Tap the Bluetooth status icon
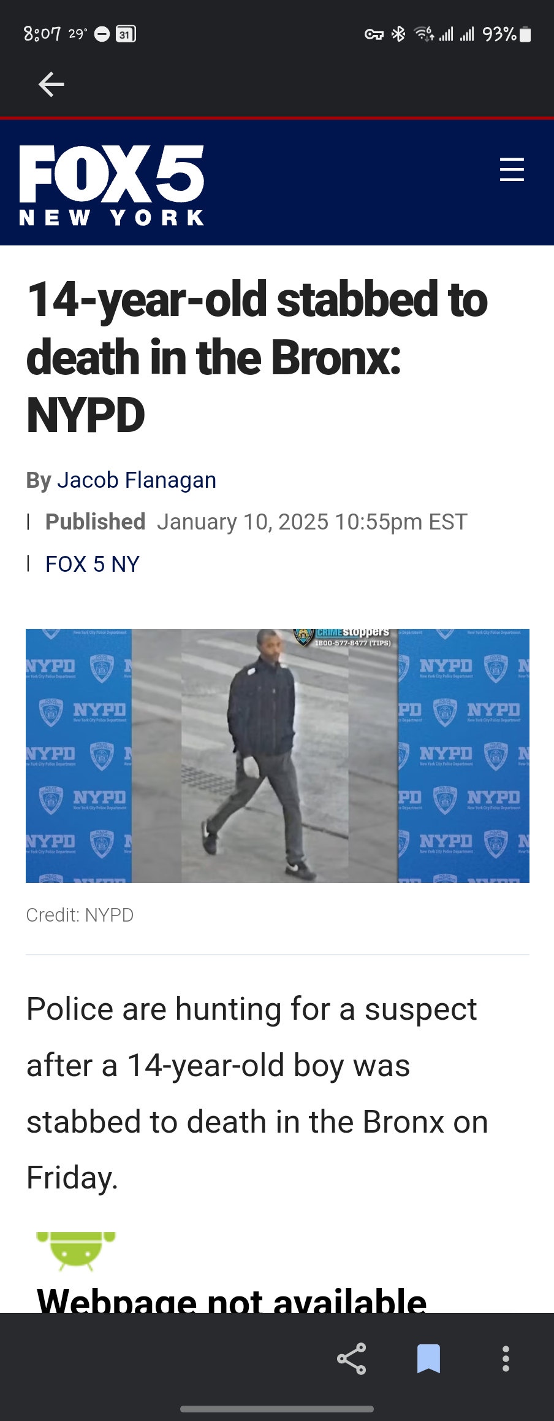The width and height of the screenshot is (554, 1421). point(398,34)
